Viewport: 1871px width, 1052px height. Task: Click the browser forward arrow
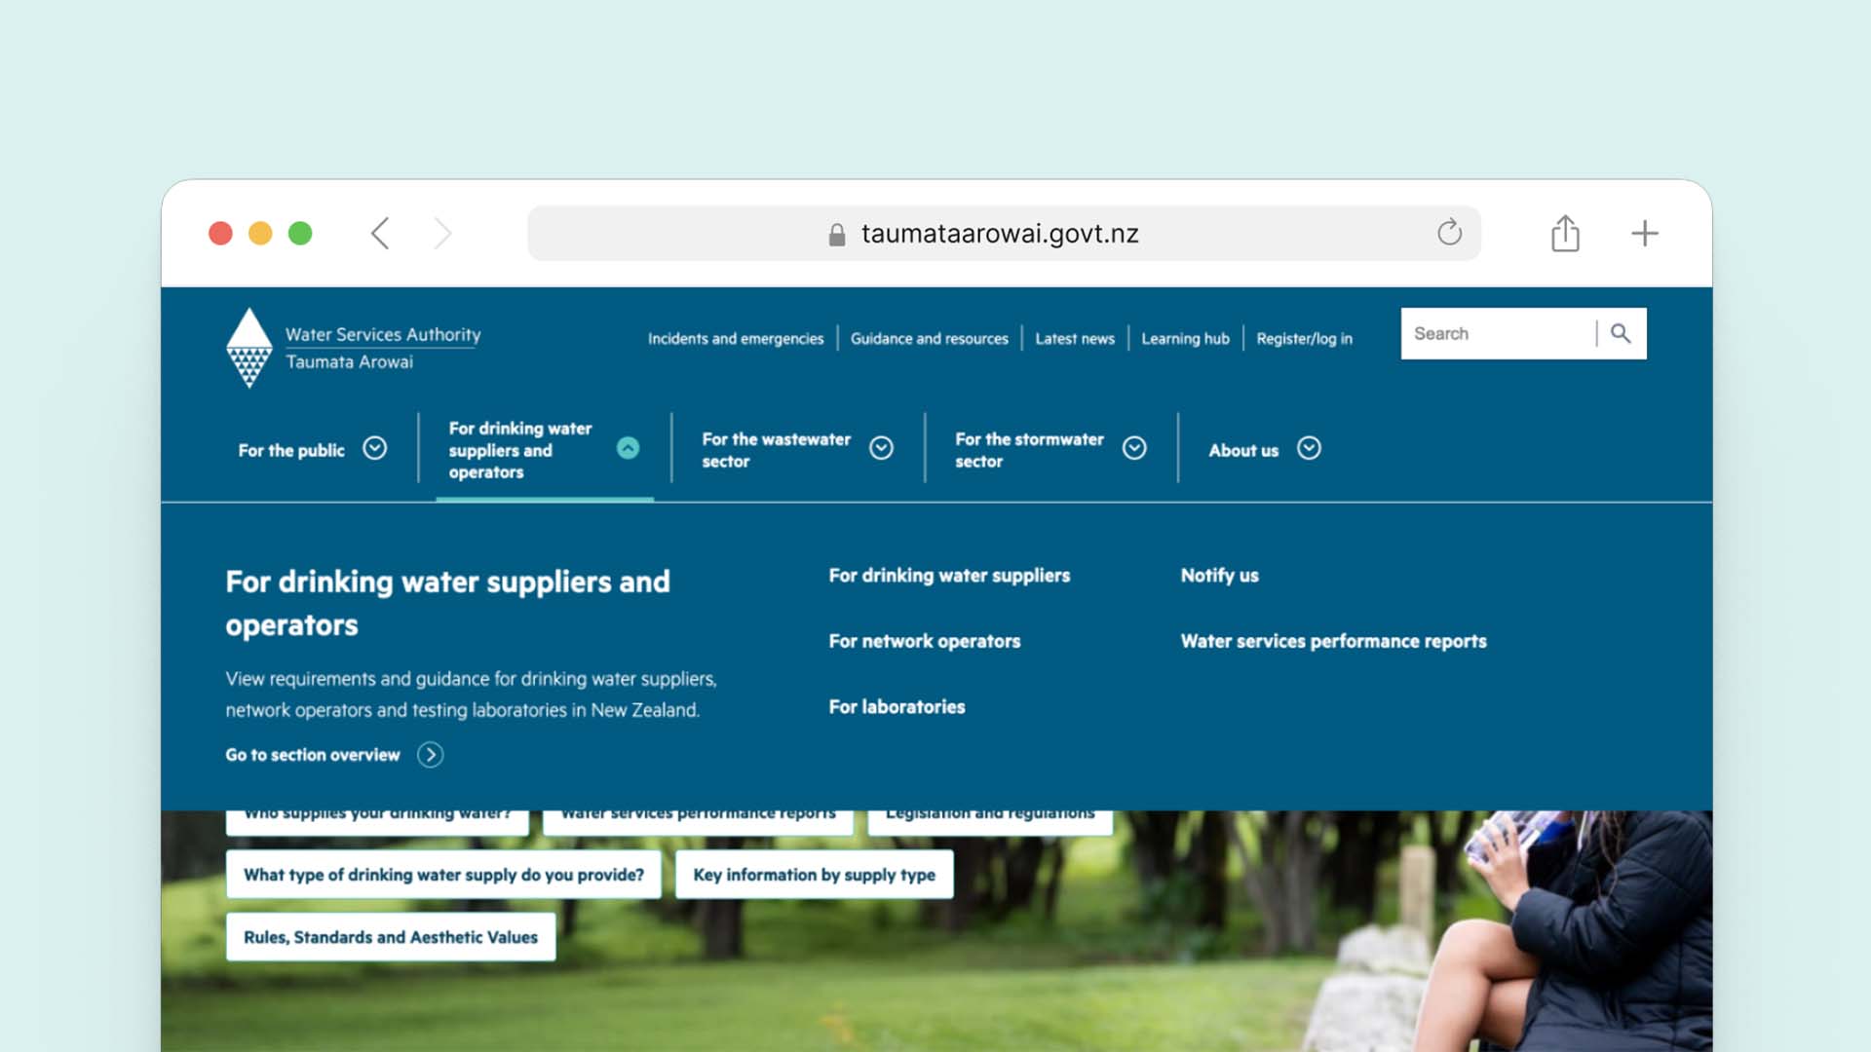pos(442,234)
